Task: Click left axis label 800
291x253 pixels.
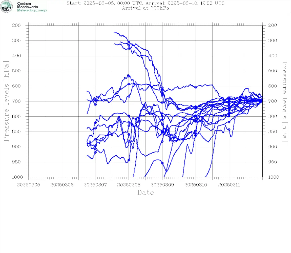Action: (16, 116)
